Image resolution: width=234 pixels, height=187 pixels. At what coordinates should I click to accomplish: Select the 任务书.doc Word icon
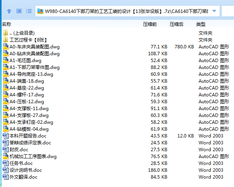click(6, 163)
